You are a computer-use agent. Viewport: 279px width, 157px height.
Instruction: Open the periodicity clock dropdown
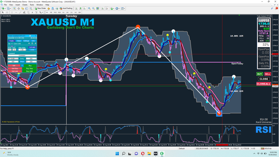coord(119,8)
